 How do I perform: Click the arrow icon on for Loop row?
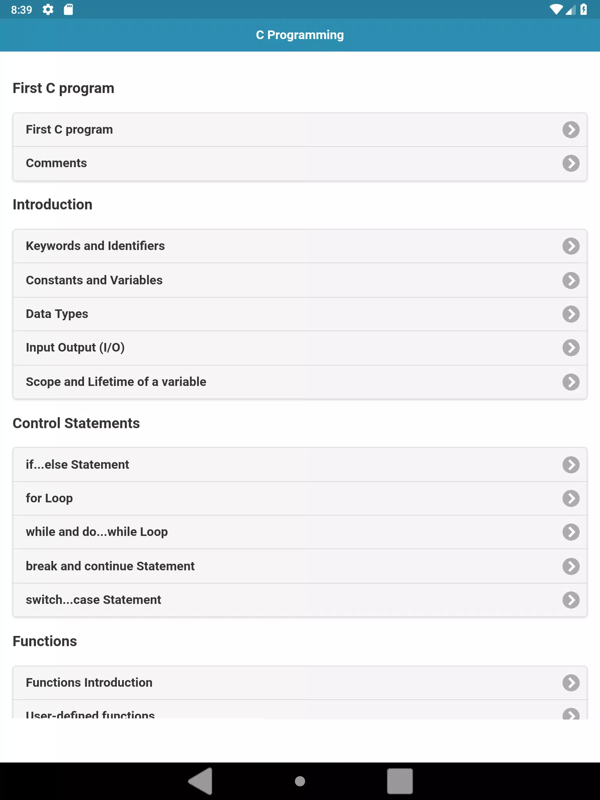[571, 498]
